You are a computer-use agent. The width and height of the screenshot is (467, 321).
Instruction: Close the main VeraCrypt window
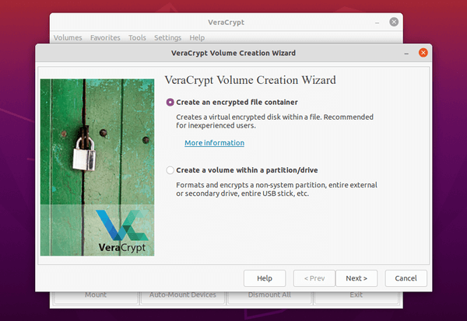click(394, 22)
